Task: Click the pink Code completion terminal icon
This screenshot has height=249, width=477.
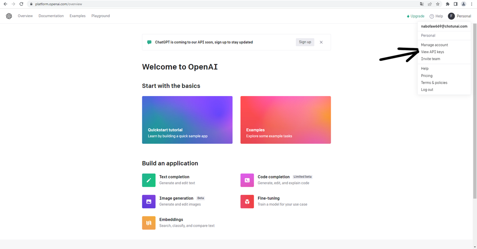Action: click(247, 180)
